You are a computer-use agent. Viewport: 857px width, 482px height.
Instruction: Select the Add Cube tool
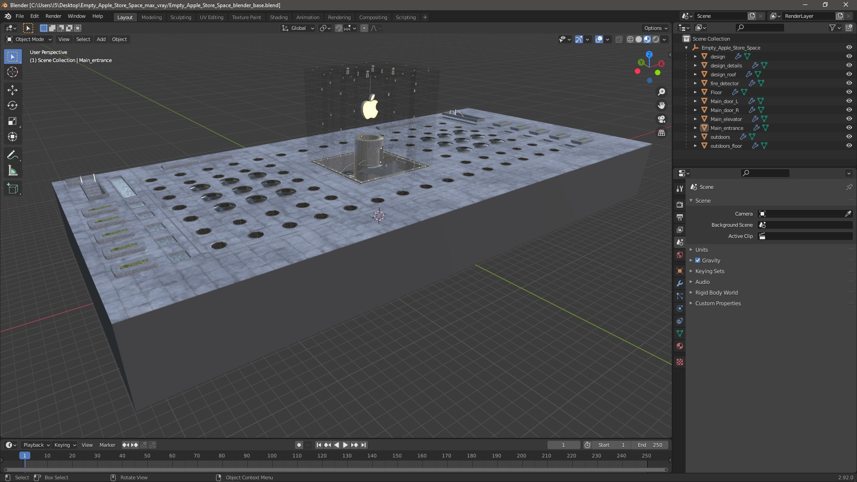[12, 189]
